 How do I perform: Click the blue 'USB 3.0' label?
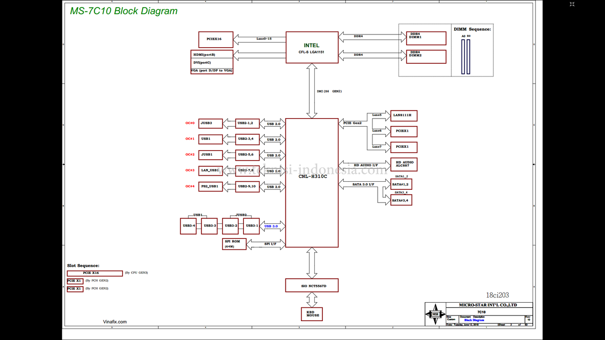(x=271, y=226)
